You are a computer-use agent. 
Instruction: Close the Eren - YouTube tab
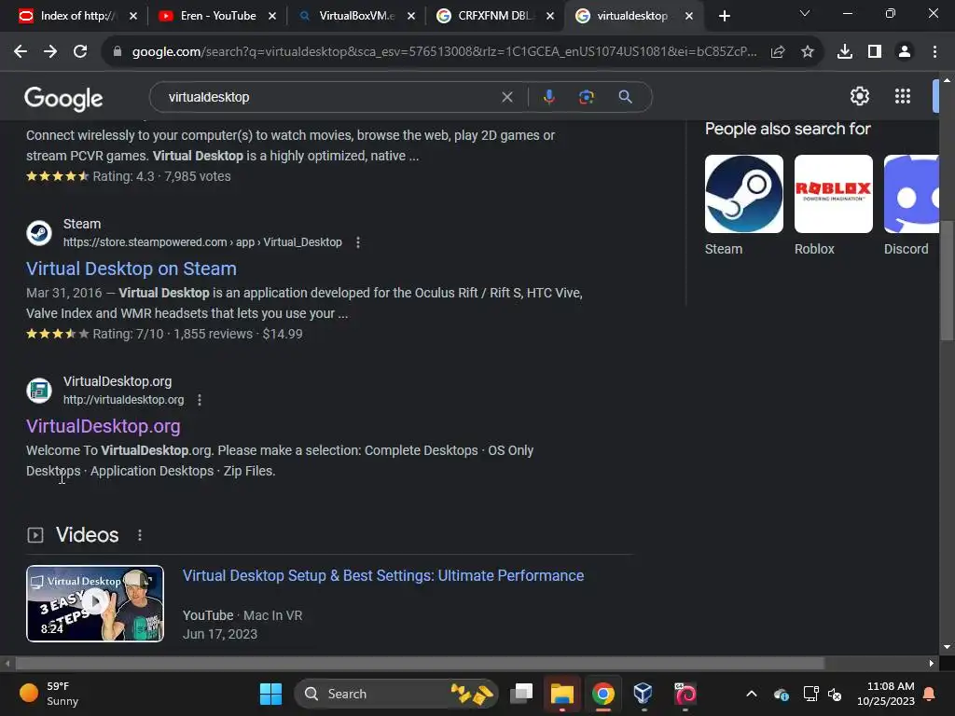[272, 16]
